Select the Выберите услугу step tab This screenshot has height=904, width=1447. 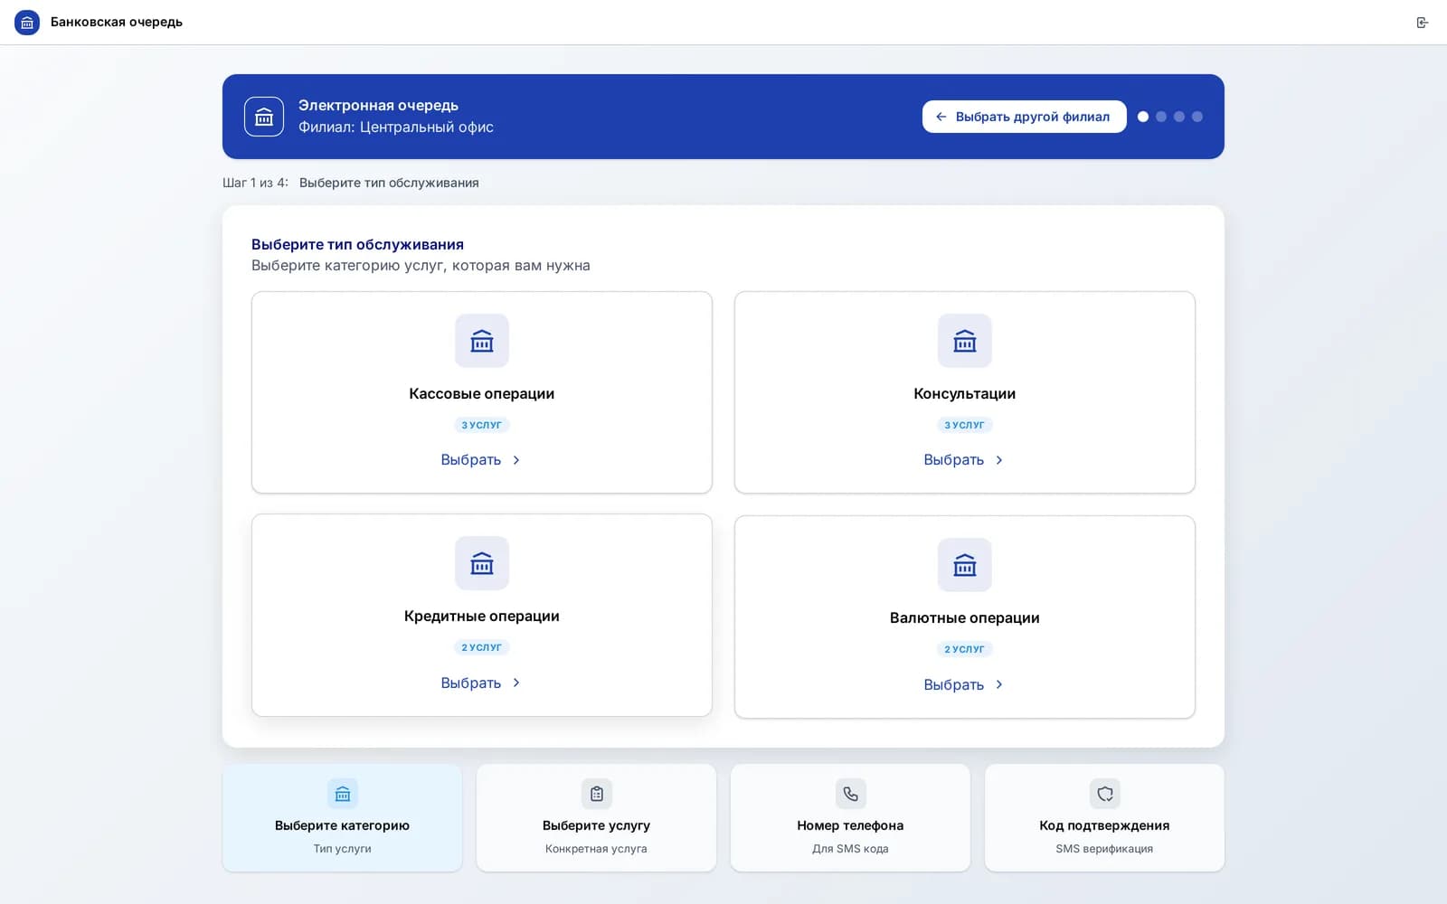(x=597, y=818)
